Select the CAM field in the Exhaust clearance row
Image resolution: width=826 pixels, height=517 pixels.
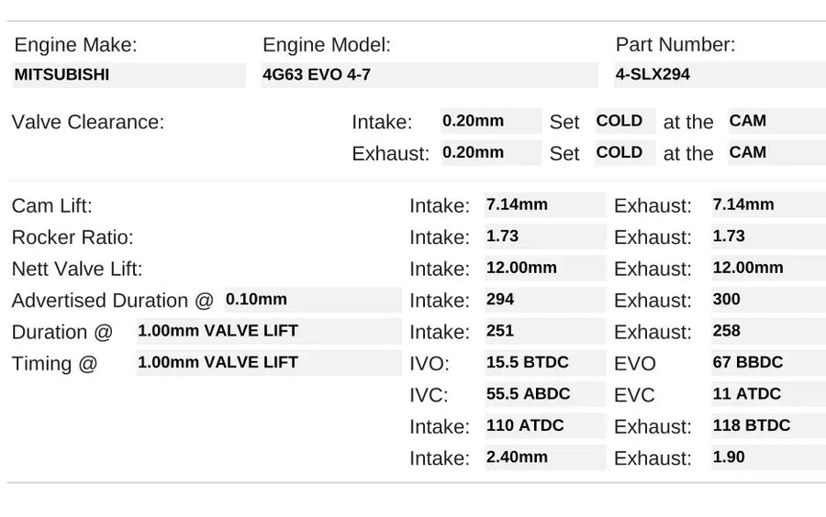[776, 153]
